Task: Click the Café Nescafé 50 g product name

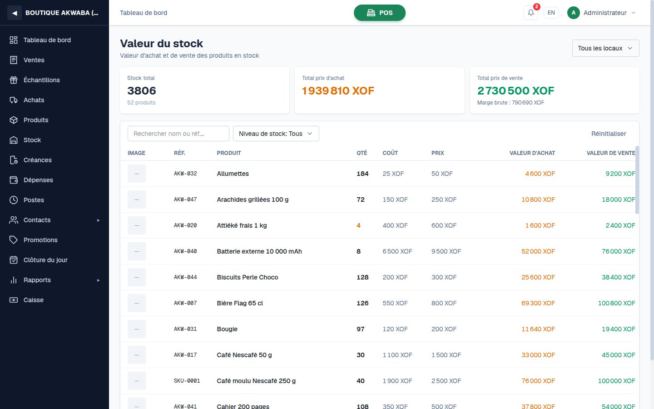Action: coord(244,355)
